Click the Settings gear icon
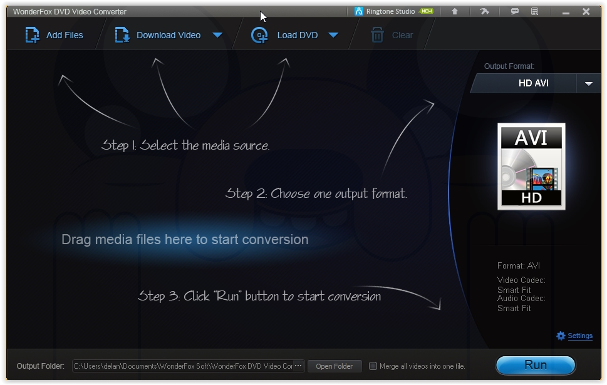This screenshot has width=607, height=385. 561,336
